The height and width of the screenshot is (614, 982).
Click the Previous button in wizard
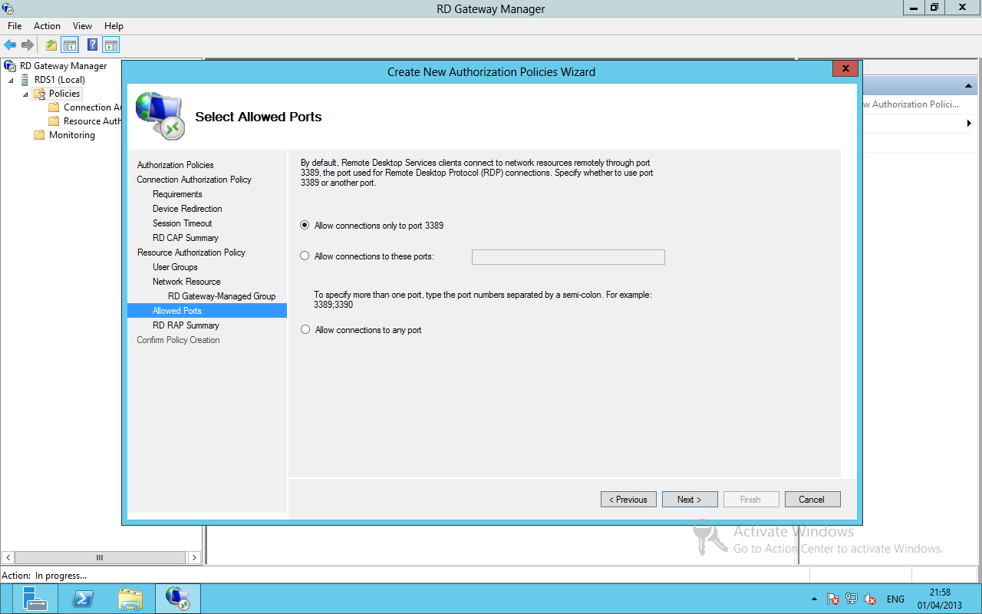coord(628,500)
